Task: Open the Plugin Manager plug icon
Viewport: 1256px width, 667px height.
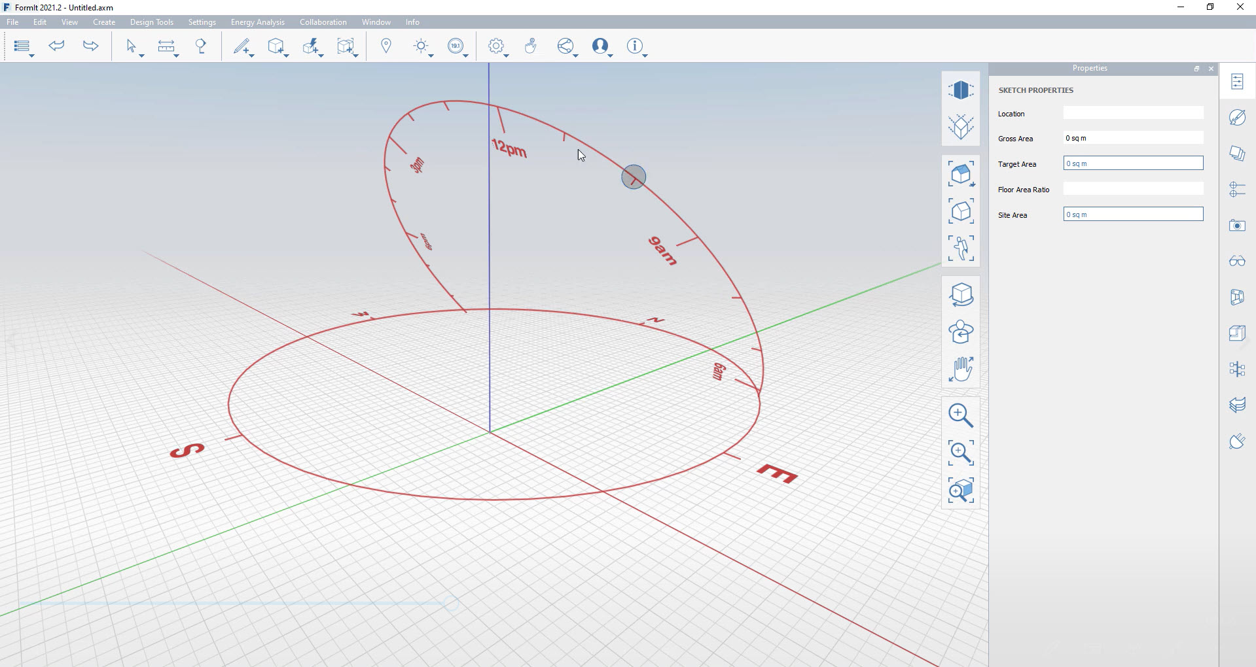Action: point(1237,441)
